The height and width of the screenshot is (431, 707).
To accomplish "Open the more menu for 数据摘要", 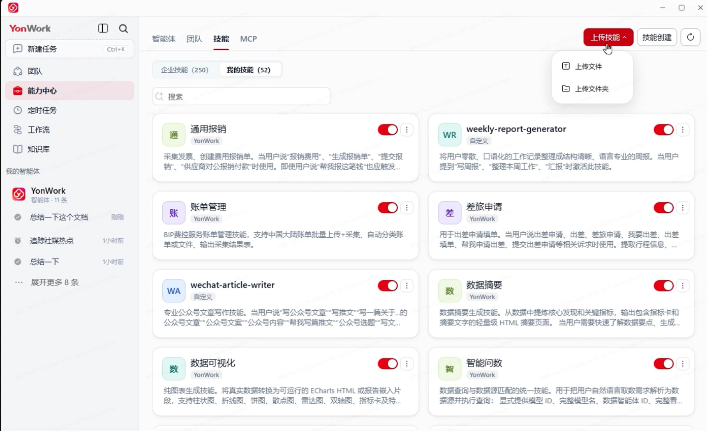I will click(682, 286).
